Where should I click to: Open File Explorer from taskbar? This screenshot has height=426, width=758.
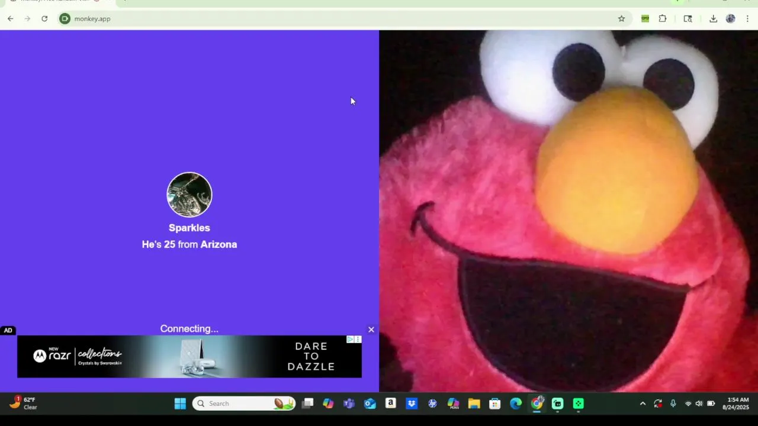point(474,404)
